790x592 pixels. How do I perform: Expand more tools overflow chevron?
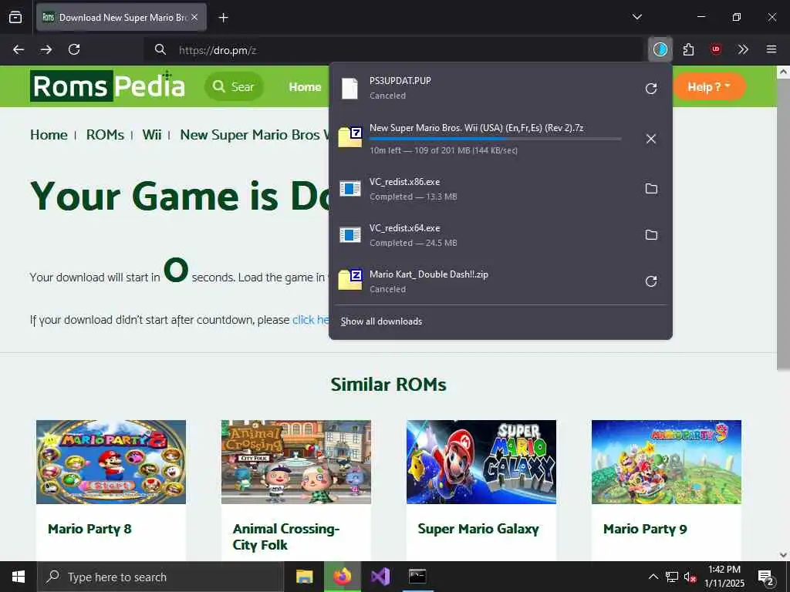tap(743, 49)
